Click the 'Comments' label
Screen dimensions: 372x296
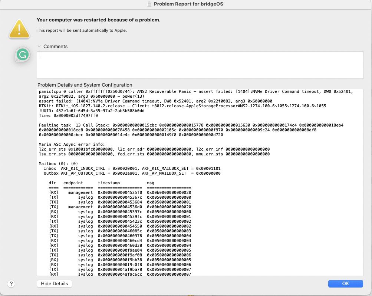click(56, 46)
